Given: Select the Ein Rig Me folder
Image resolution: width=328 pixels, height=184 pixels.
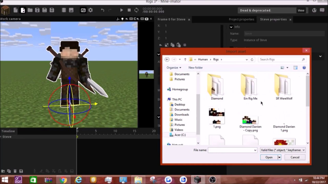Looking at the screenshot, I should [250, 87].
